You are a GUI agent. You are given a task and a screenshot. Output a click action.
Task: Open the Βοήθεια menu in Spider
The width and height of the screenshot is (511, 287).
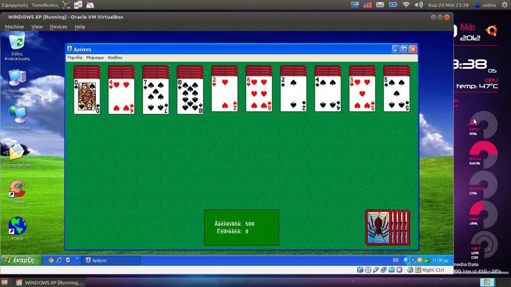115,57
